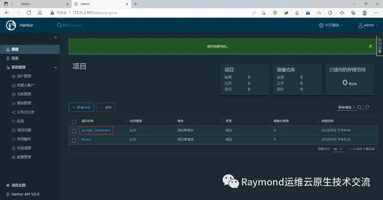
Task: Open the admin user menu
Action: 368,25
